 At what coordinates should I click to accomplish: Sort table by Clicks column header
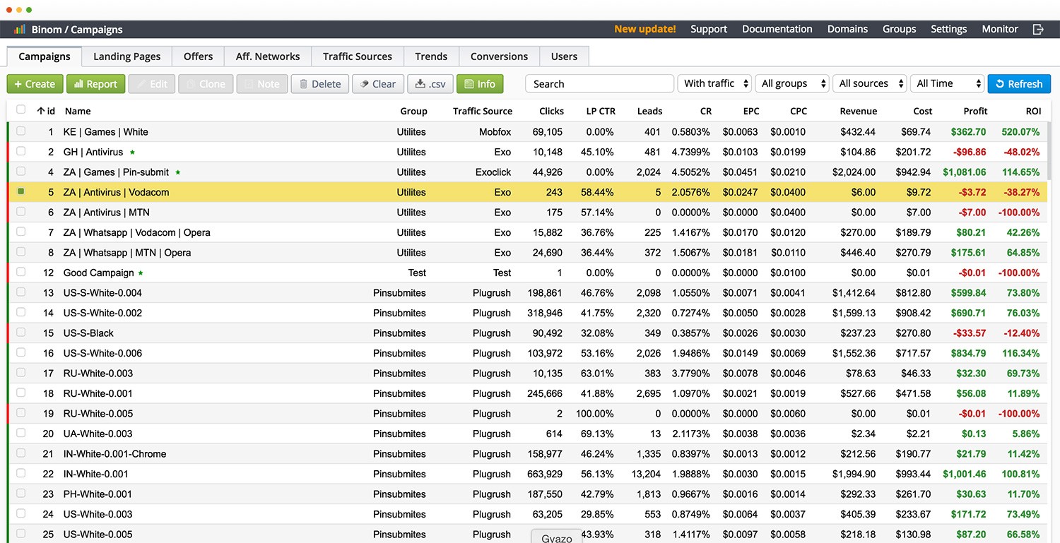click(551, 111)
